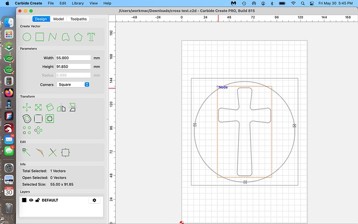The image size is (358, 224).
Task: Open the DEFAULT layer gear settings
Action: [94, 200]
